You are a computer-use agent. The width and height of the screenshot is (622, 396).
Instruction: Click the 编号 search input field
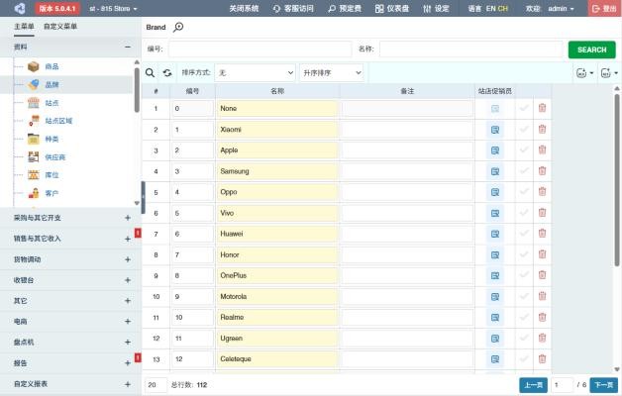pyautogui.click(x=259, y=49)
